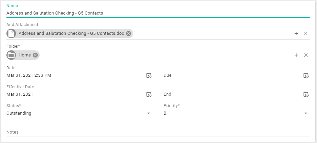The width and height of the screenshot is (317, 143).
Task: Remove the attached .doc file chip
Action: (129, 33)
